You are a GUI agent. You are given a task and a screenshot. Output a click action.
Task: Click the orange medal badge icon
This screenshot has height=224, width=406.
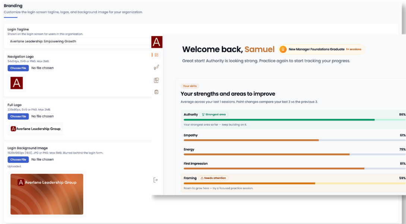(283, 49)
